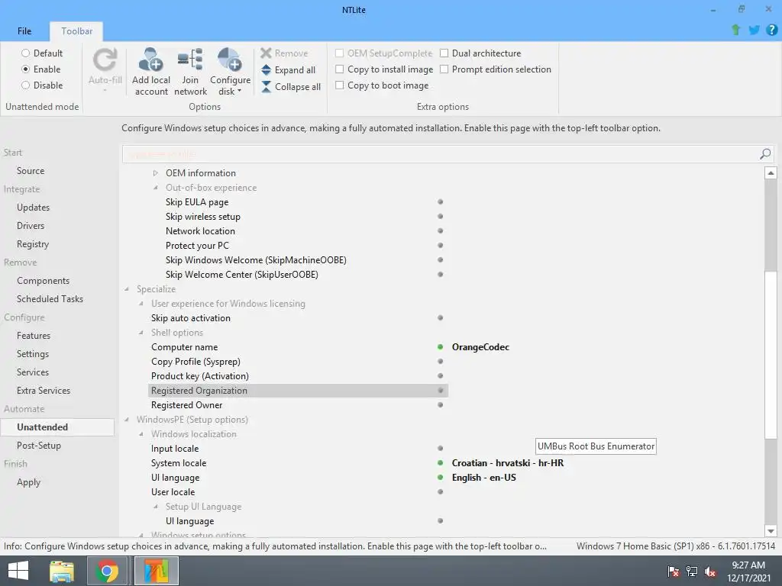782x586 pixels.
Task: Collapse the Windows localization group
Action: (x=141, y=434)
